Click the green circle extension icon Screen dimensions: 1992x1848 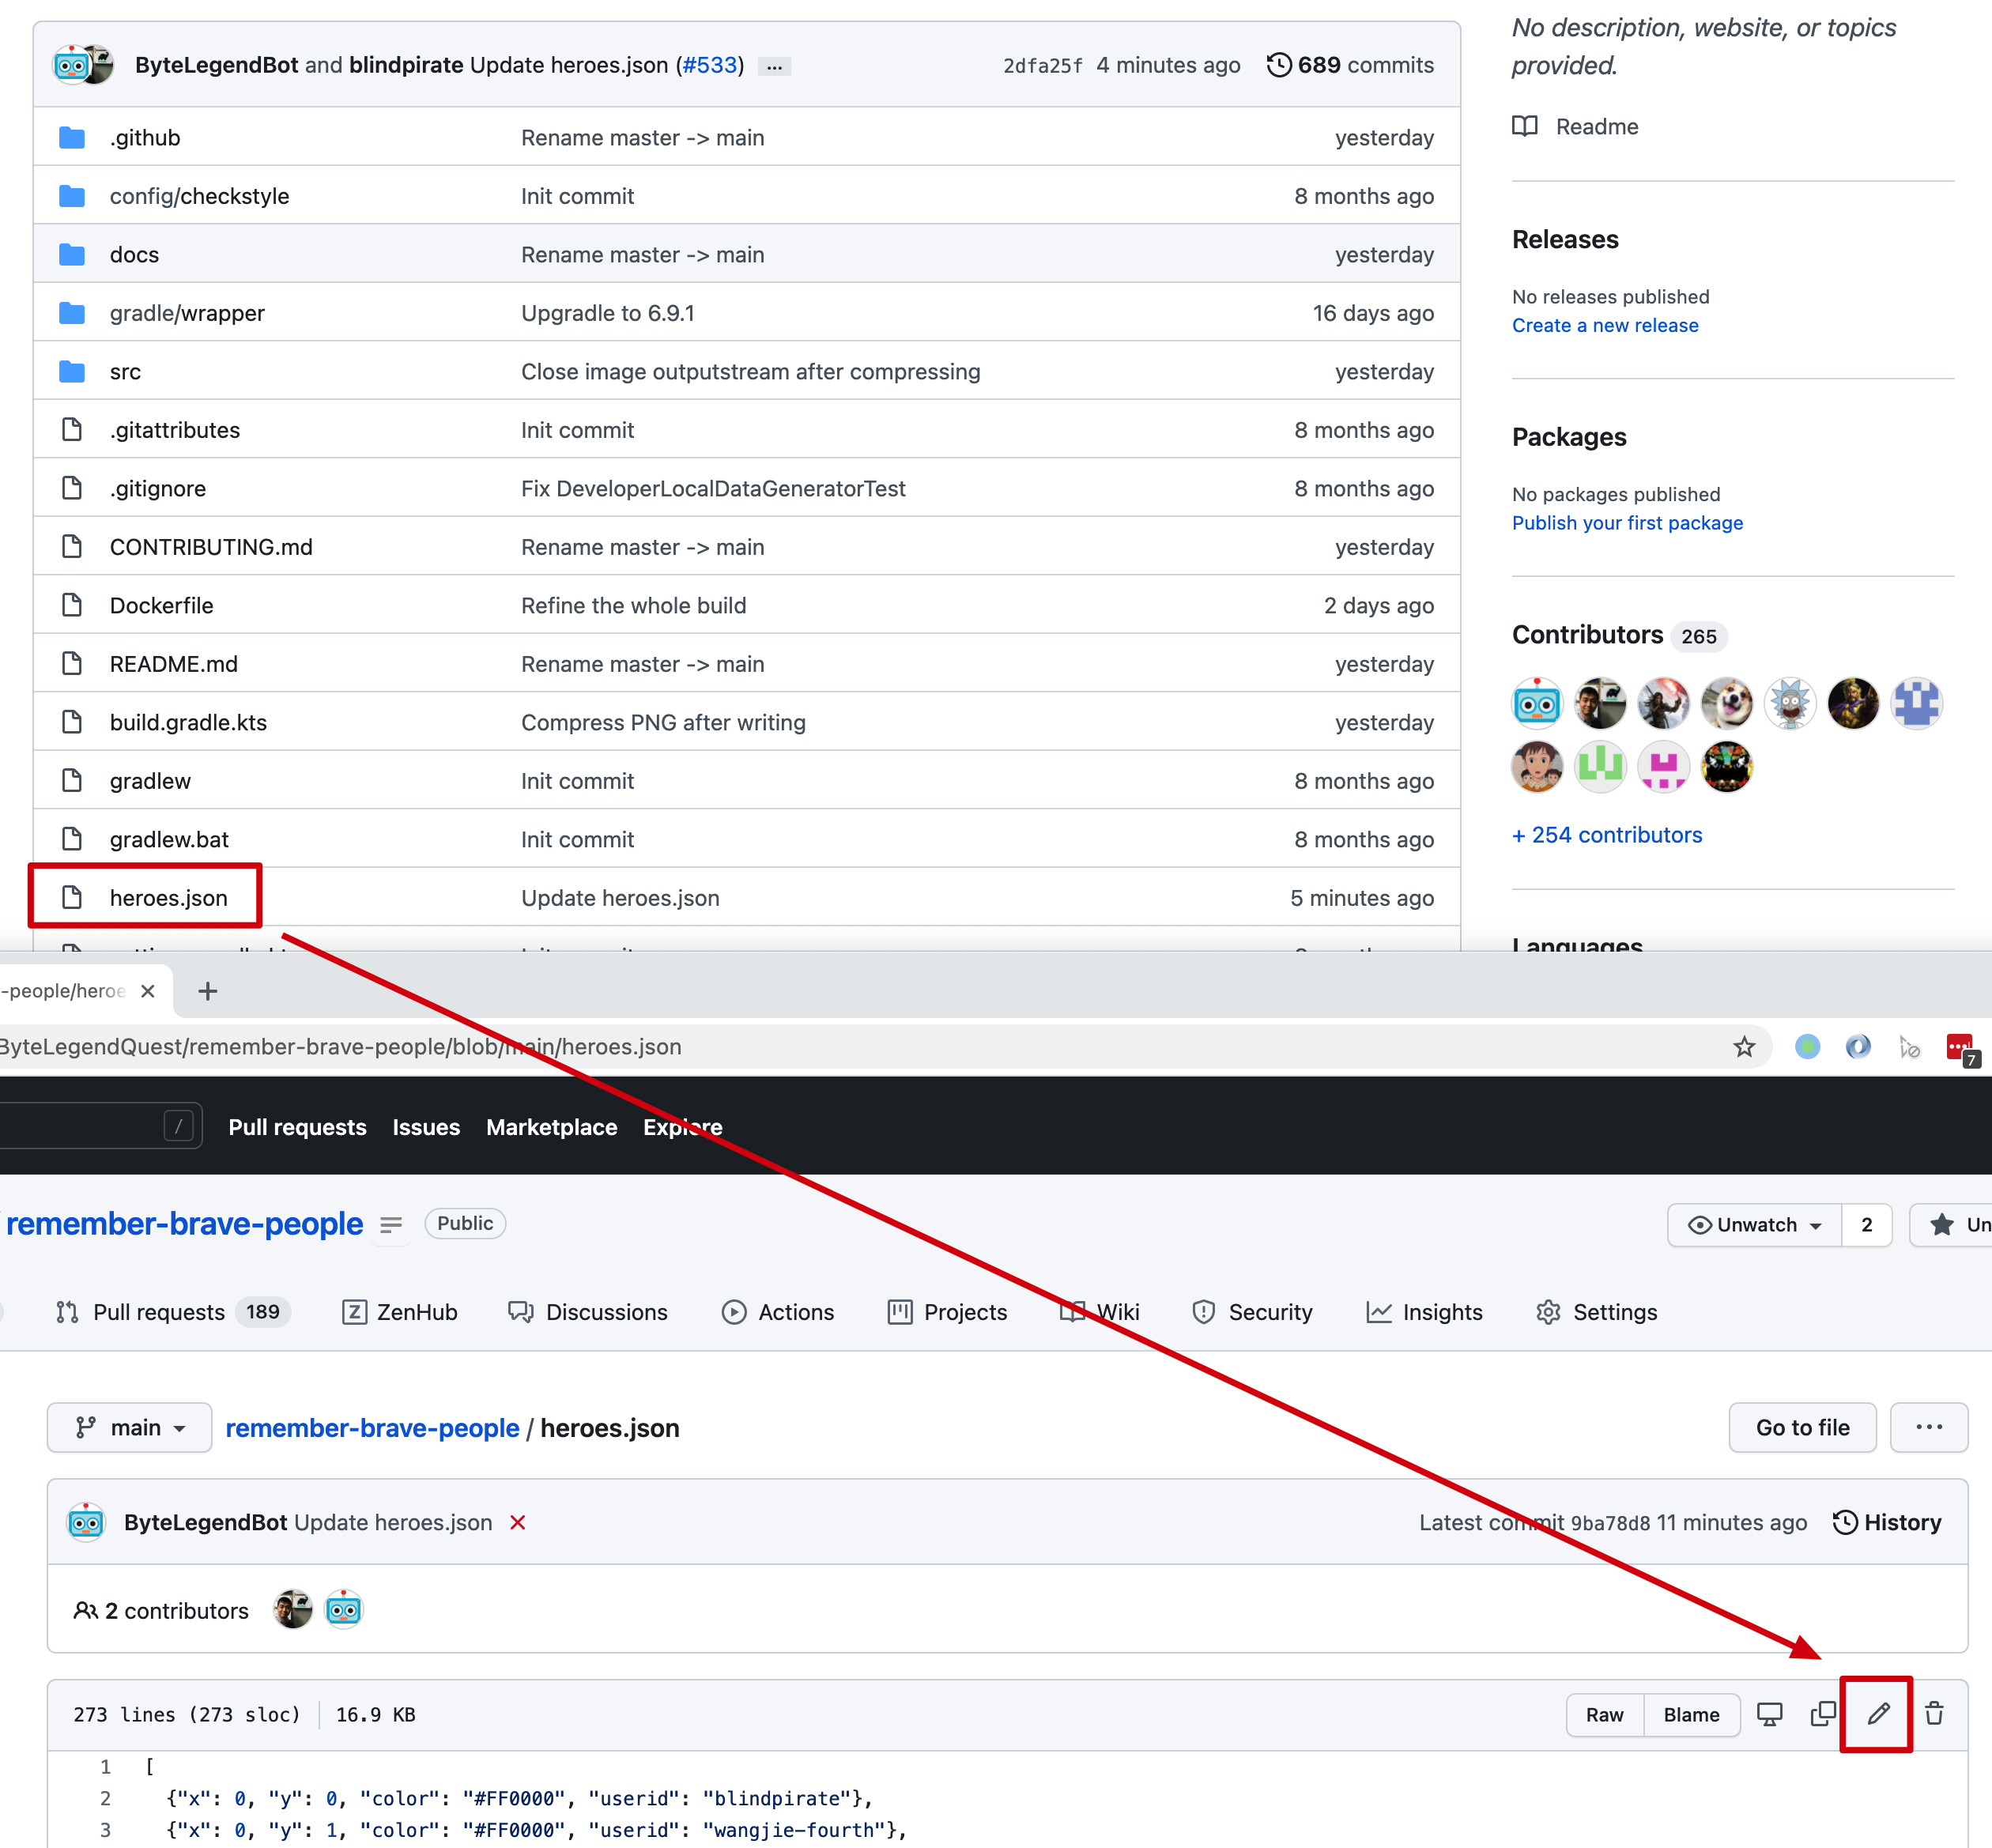1807,1046
